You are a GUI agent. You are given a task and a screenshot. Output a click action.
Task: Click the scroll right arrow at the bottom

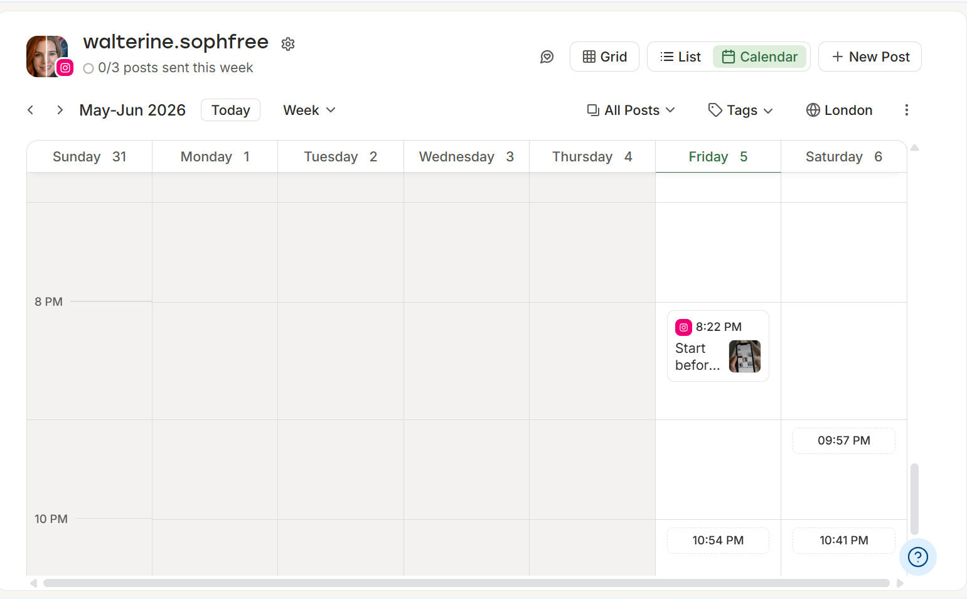(x=900, y=583)
